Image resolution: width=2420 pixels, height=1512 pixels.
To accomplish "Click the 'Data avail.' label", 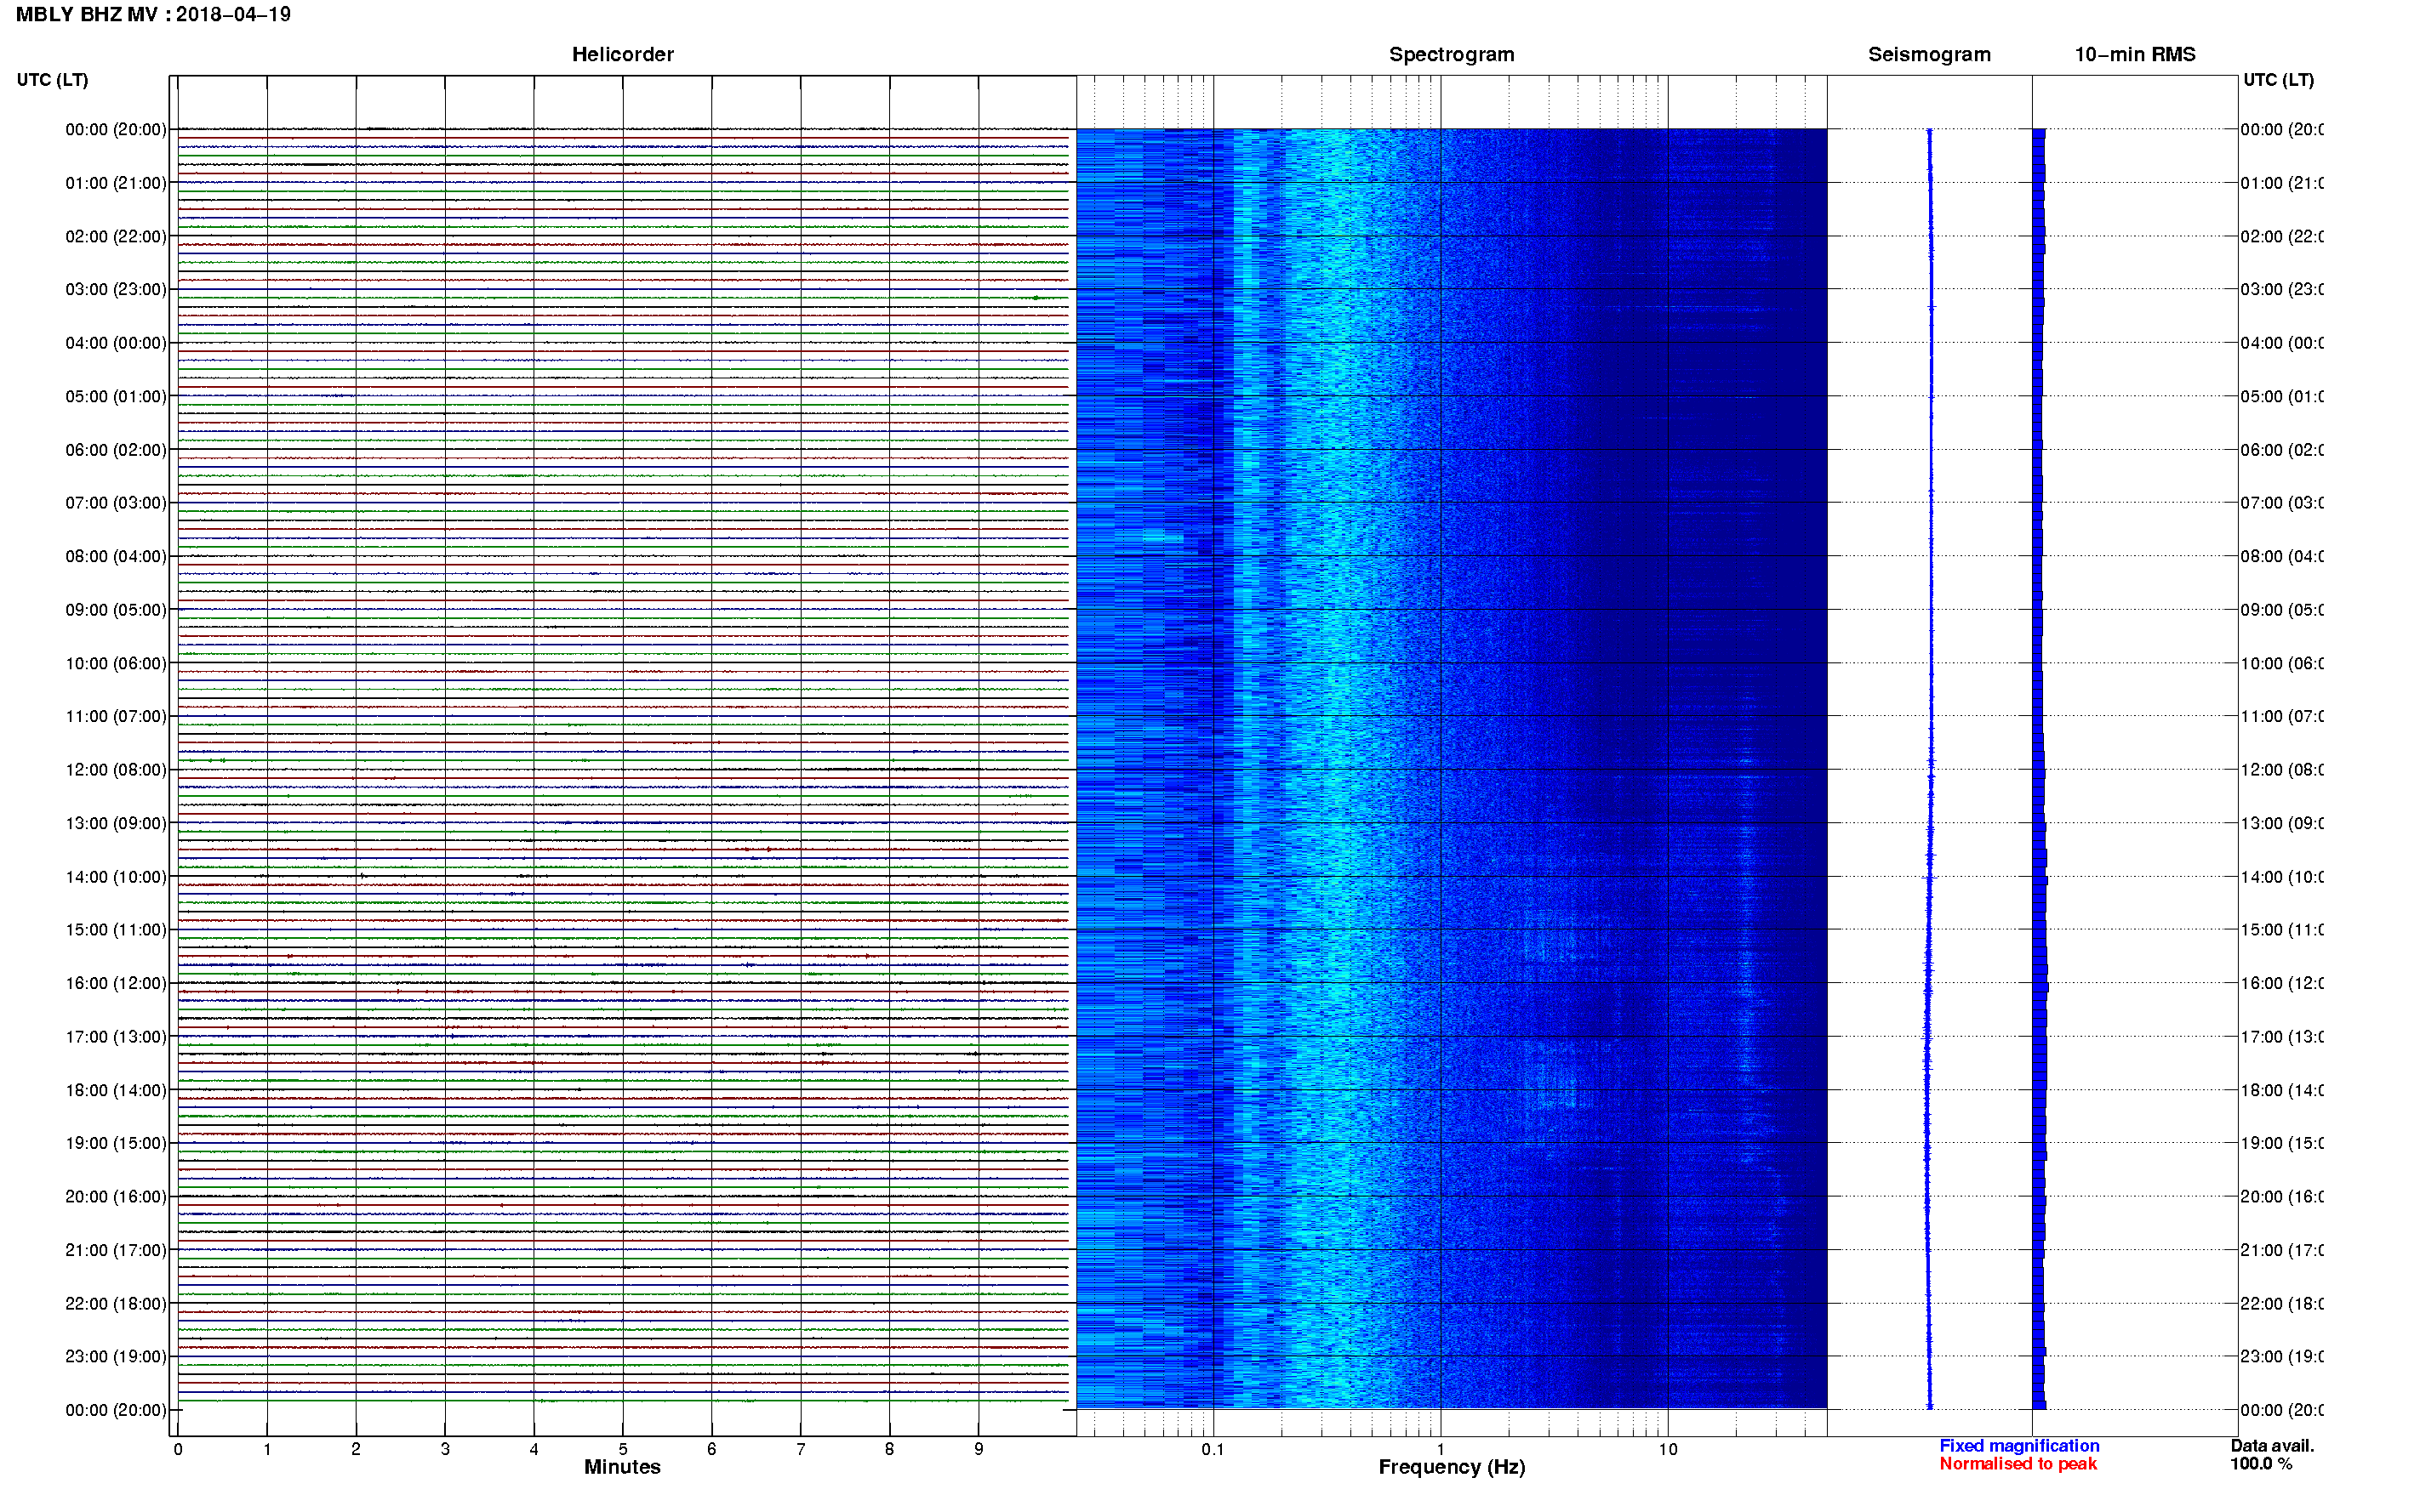I will [2272, 1446].
